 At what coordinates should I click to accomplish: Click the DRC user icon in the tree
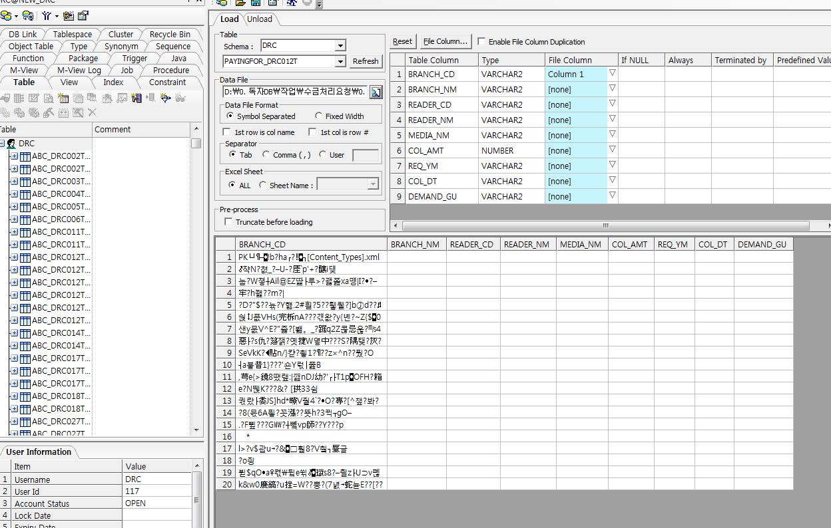click(x=11, y=144)
